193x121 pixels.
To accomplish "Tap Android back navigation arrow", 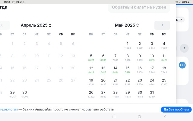I will tap(165, 117).
